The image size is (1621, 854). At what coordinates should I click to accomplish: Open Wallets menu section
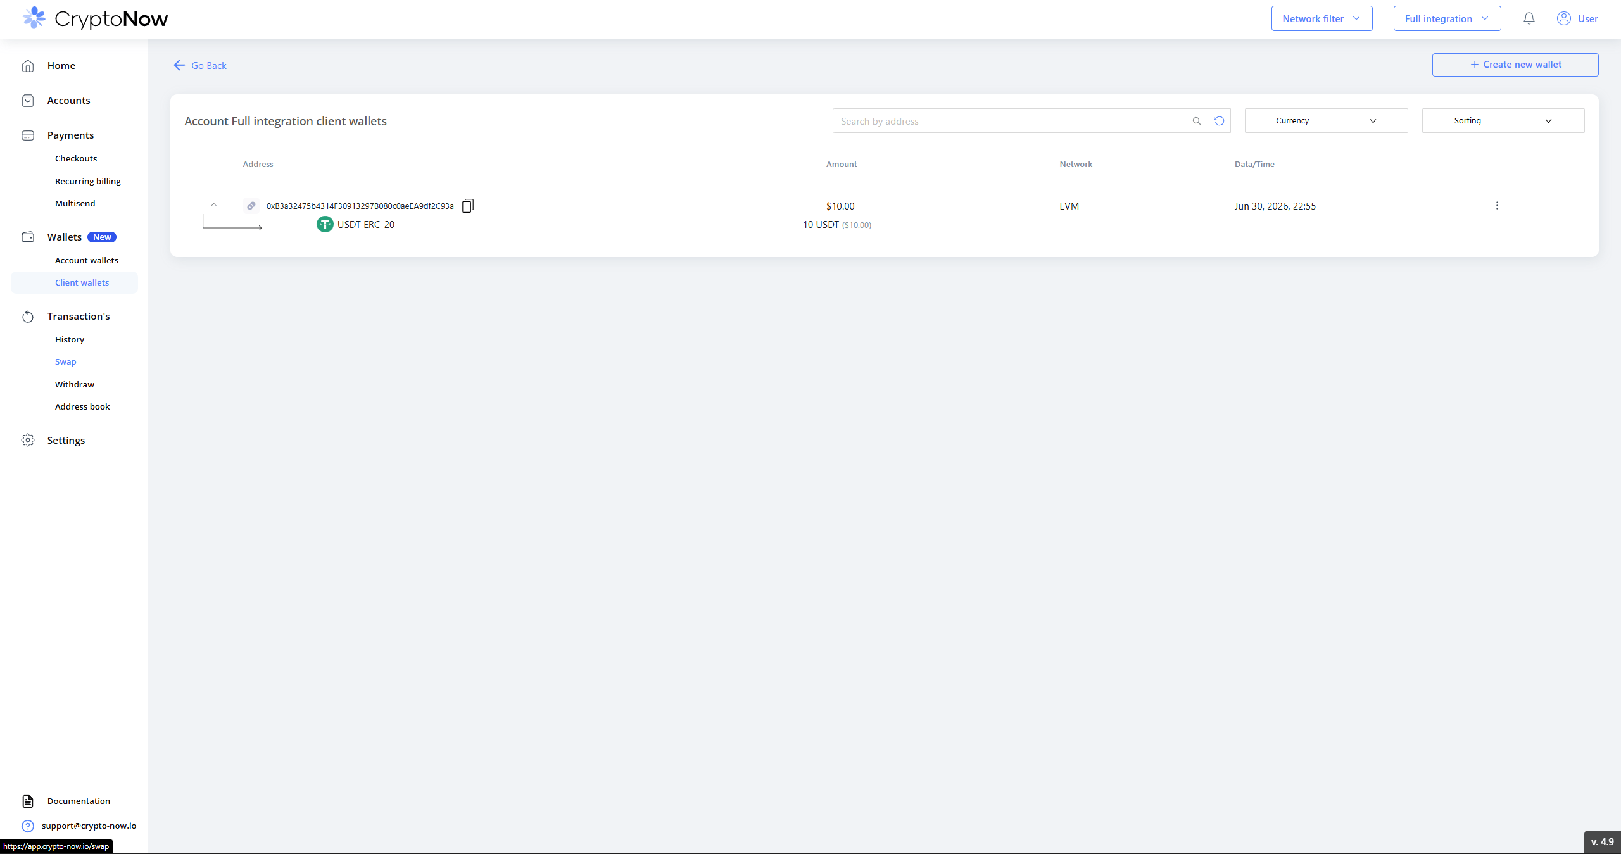[65, 237]
